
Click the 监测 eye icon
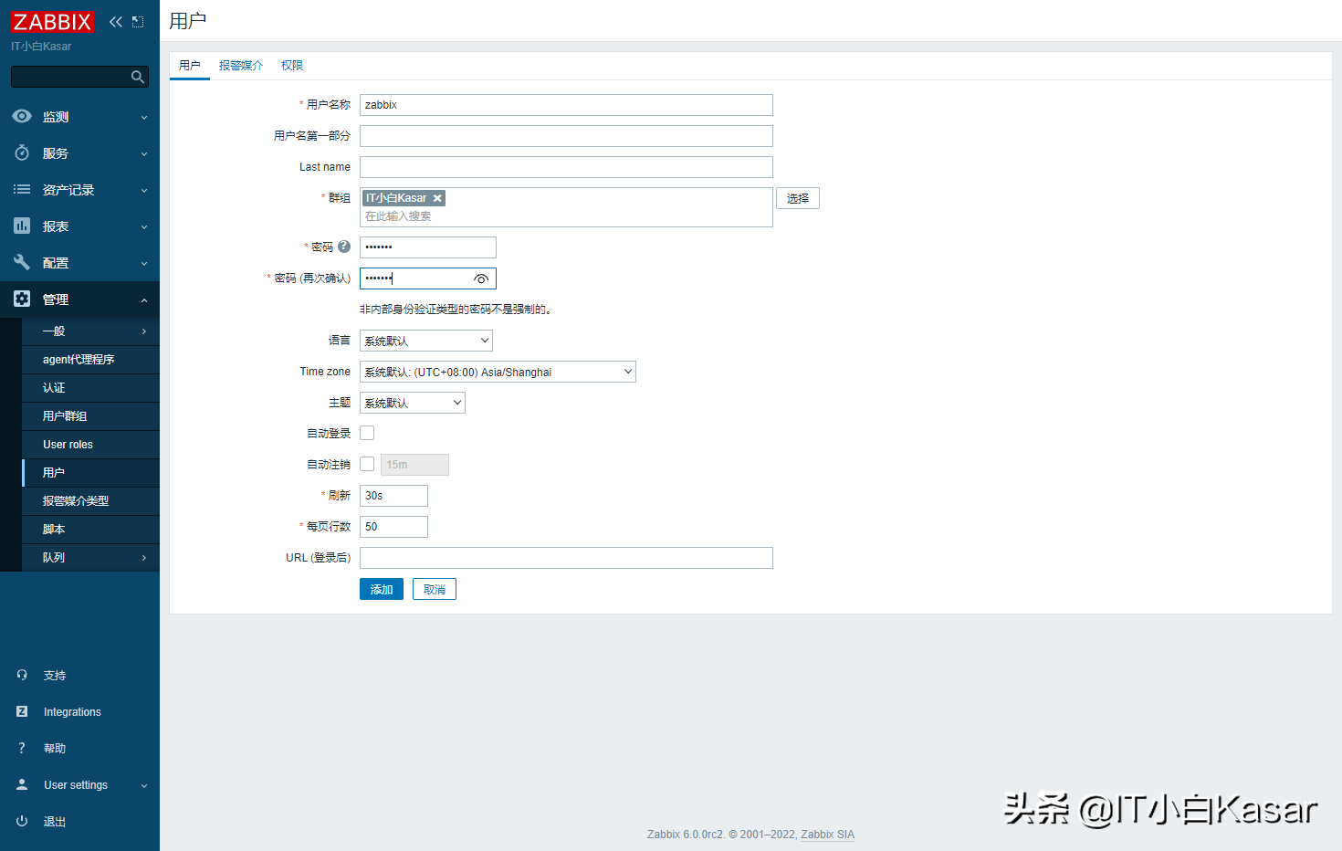[22, 116]
